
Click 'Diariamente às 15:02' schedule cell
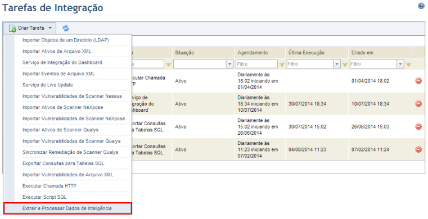(258, 127)
